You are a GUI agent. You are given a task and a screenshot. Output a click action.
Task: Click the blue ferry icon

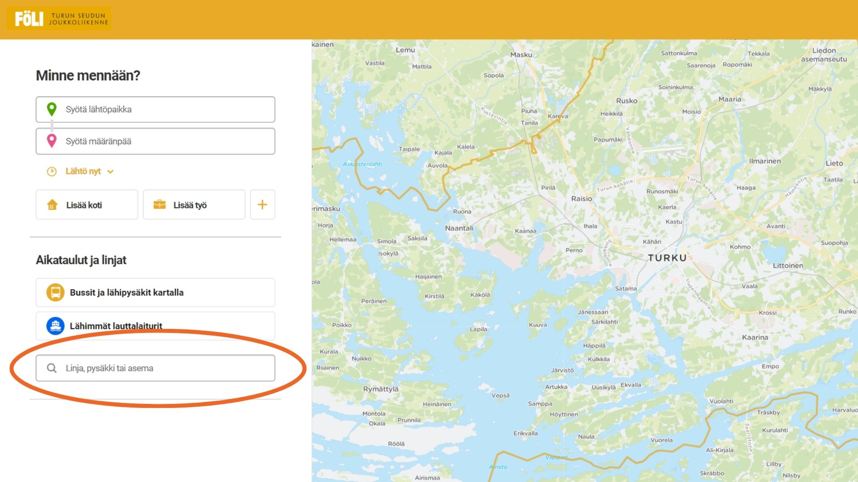click(x=55, y=326)
